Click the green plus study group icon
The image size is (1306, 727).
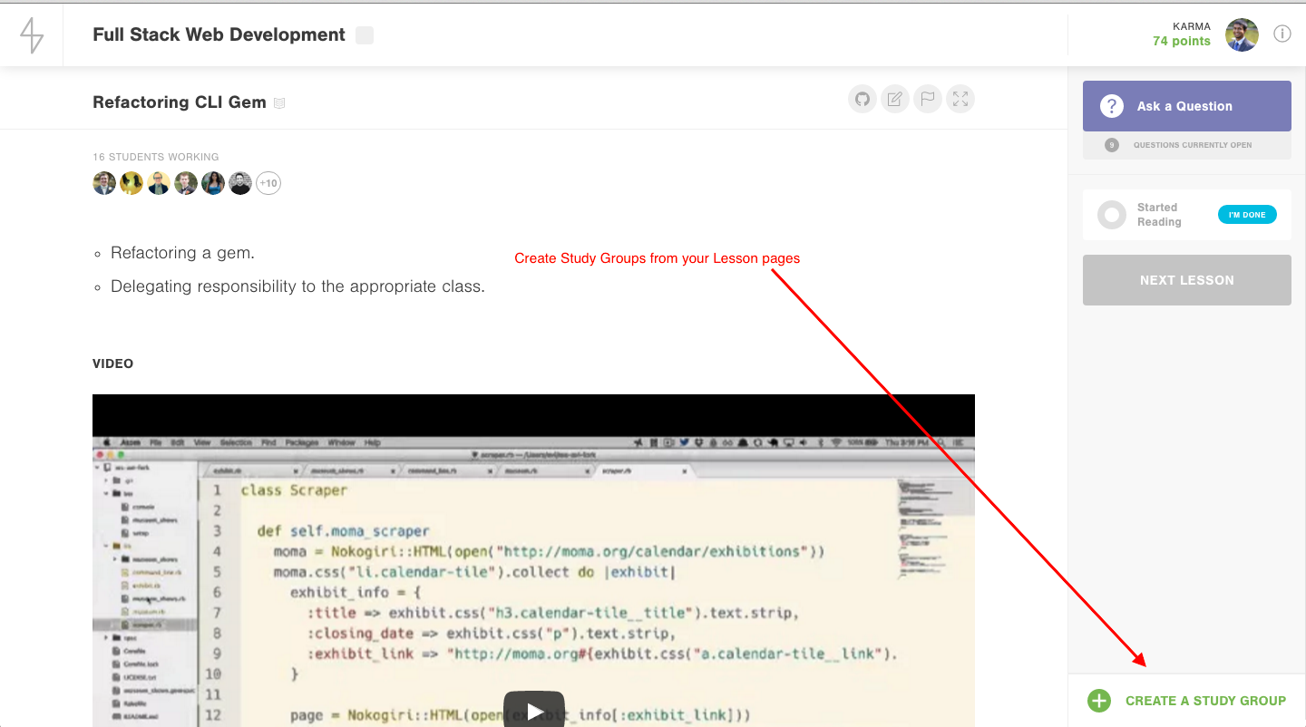point(1099,701)
